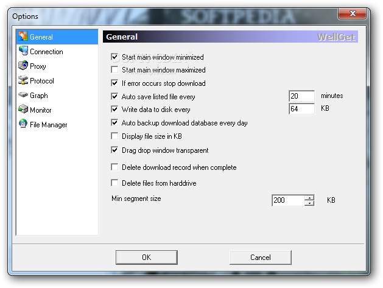
Task: Open the File Manager label in sidebar
Action: pos(48,125)
